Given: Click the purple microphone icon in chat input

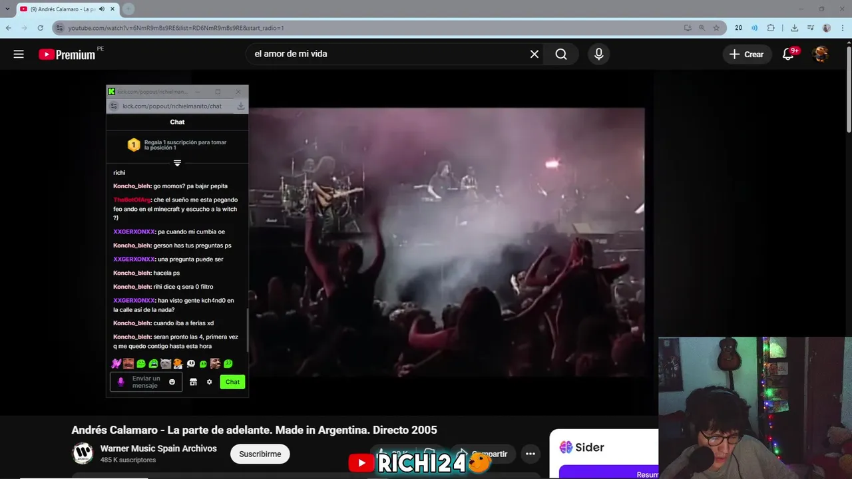Looking at the screenshot, I should click(120, 382).
